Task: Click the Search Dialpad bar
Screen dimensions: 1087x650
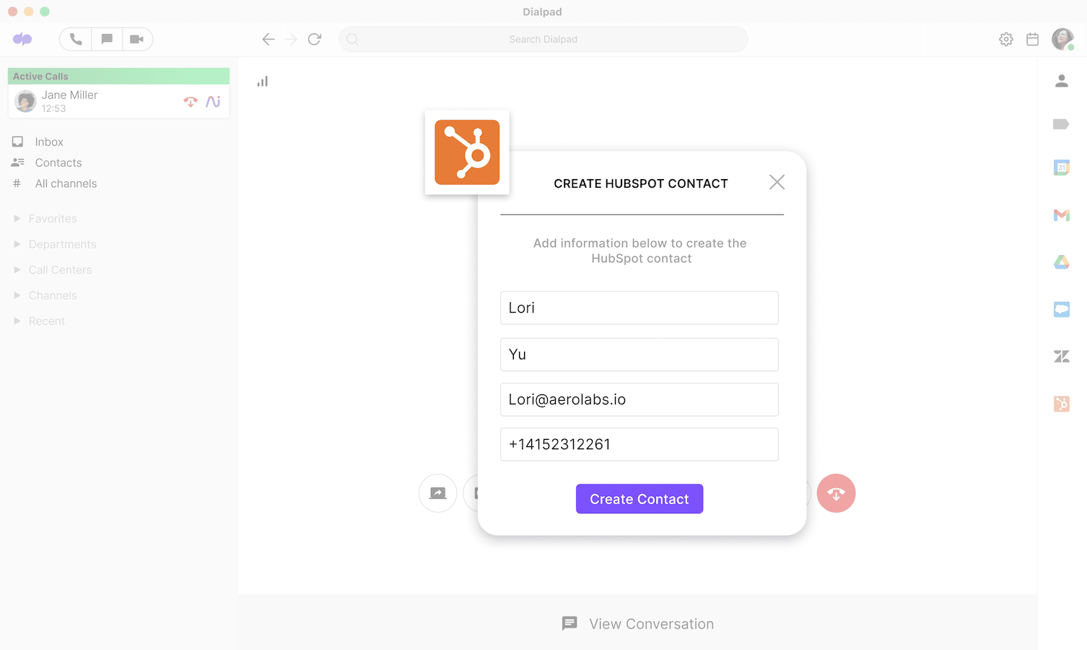Action: click(x=543, y=39)
